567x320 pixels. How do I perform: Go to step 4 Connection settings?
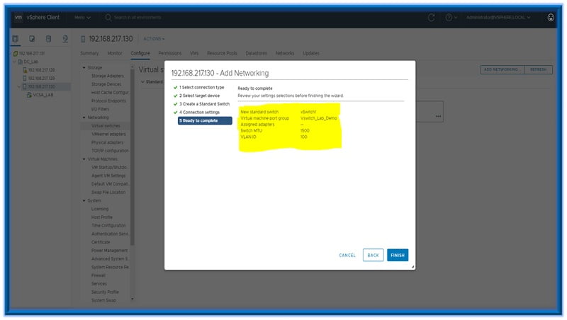click(201, 112)
